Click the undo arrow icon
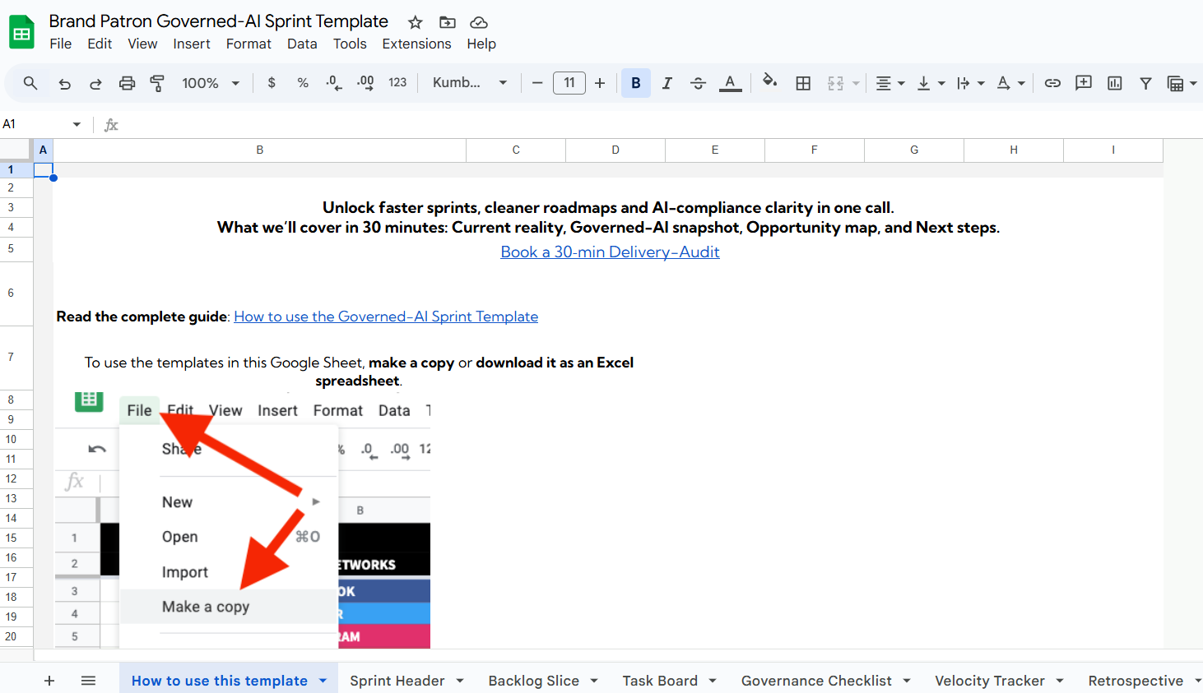Image resolution: width=1203 pixels, height=693 pixels. (65, 83)
